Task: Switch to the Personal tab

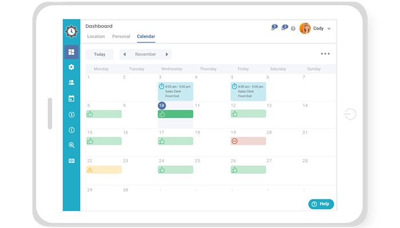Action: [121, 36]
